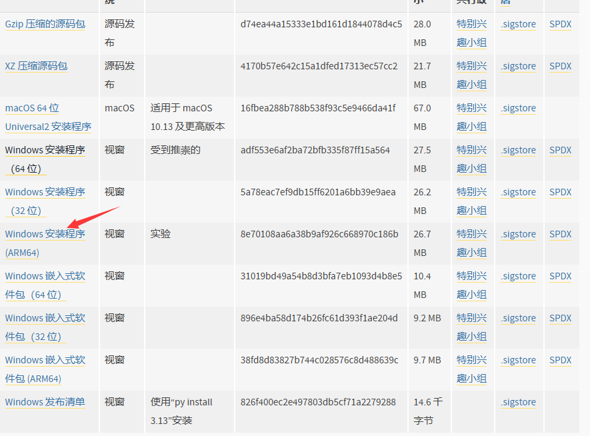Select MD5 hash 31019bd49a54b8d3bfa7eb1093d4b8e5
Image resolution: width=590 pixels, height=436 pixels.
tap(321, 276)
